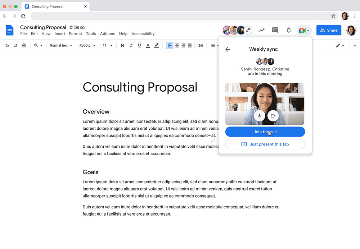
Task: Toggle underline formatting
Action: [x=139, y=45]
